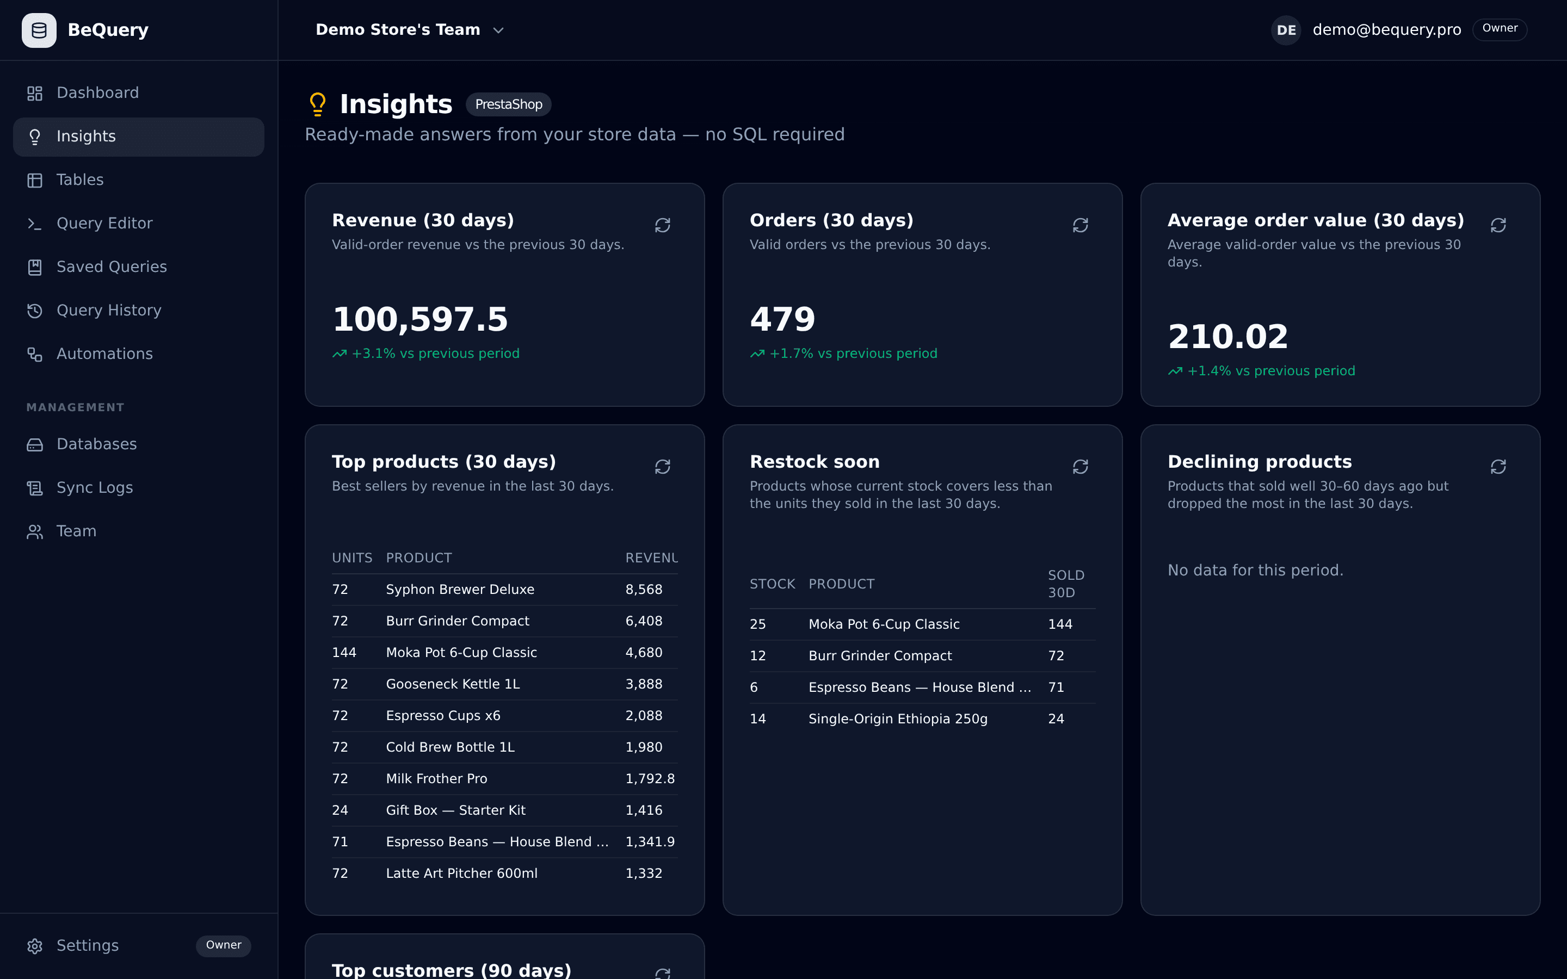Click the 210.02 average order value
The height and width of the screenshot is (979, 1567).
click(x=1227, y=337)
